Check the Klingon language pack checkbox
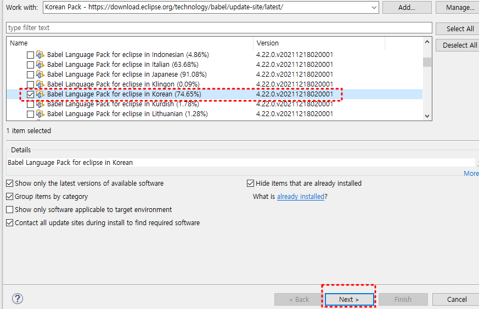The height and width of the screenshot is (309, 479). tap(30, 84)
